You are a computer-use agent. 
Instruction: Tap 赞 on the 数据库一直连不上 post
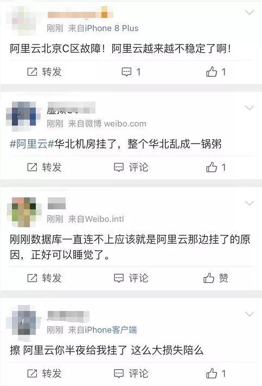[x=216, y=278]
